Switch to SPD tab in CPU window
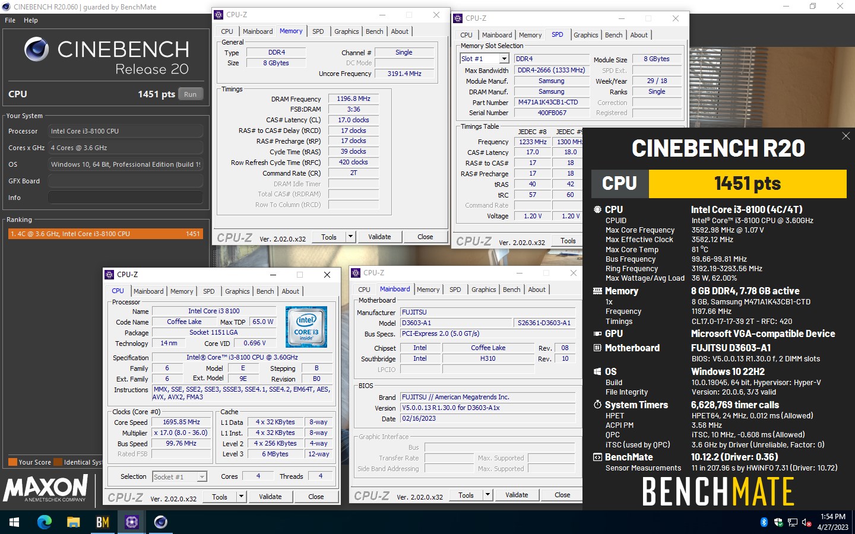The image size is (855, 534). coord(209,291)
